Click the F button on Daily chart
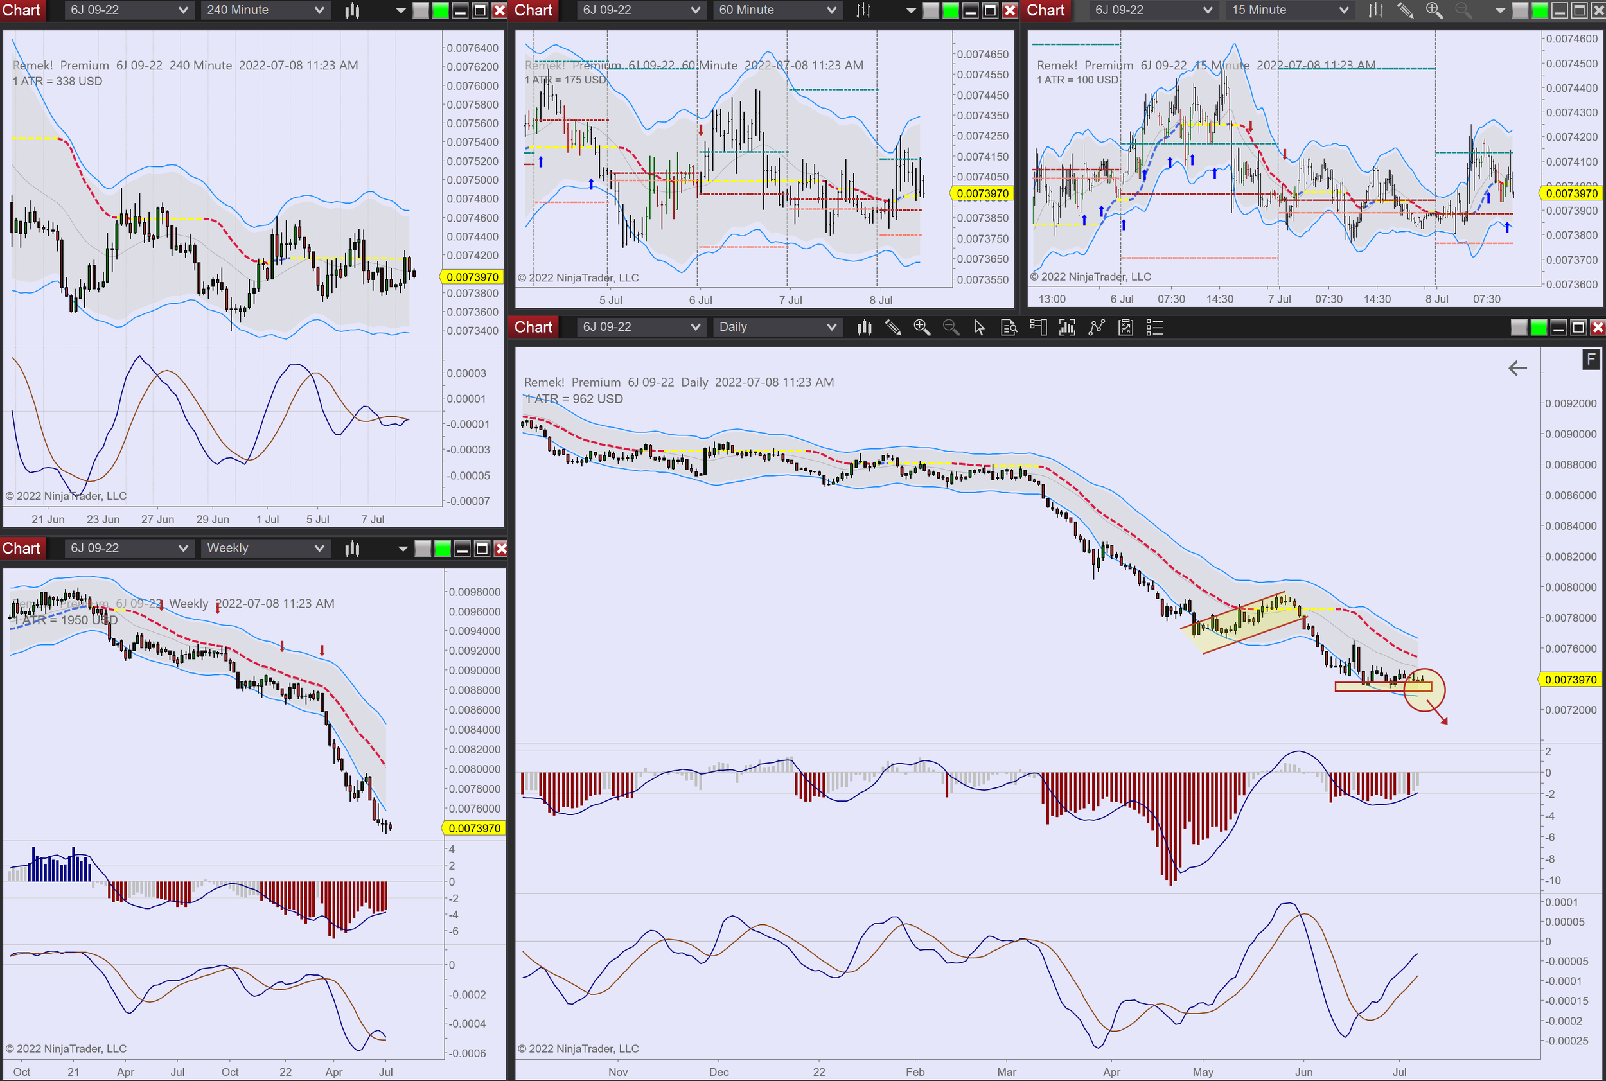 click(1591, 359)
